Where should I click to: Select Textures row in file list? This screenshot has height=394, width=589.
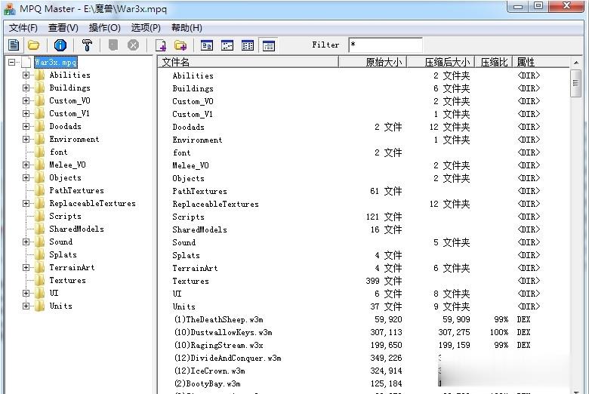[x=364, y=282]
